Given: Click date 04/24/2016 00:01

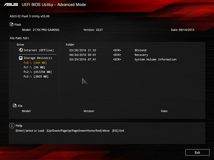Looking at the screenshot, I should coord(83,55).
